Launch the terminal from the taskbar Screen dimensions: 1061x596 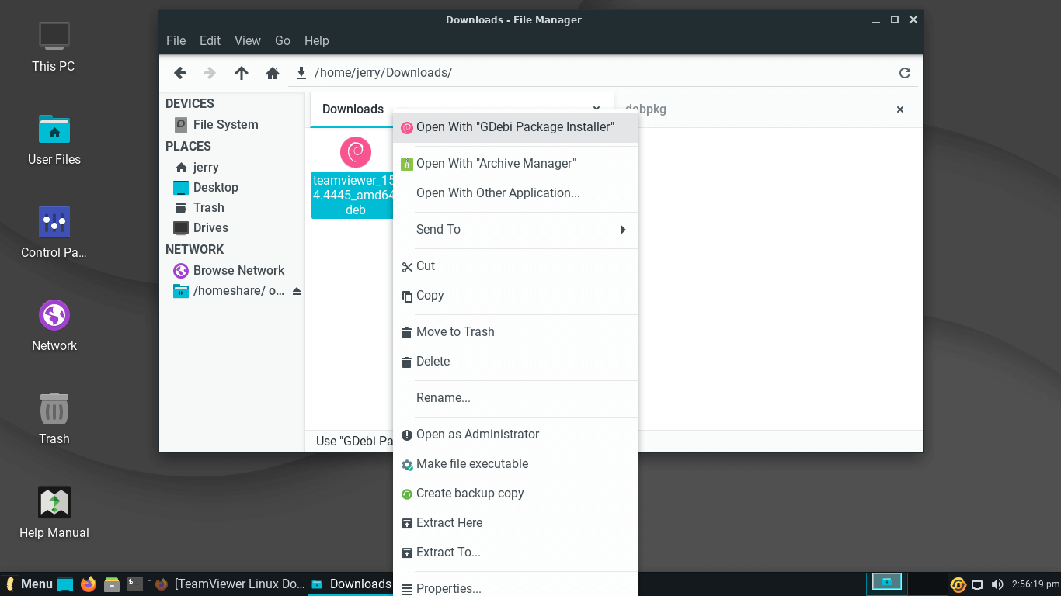[135, 584]
